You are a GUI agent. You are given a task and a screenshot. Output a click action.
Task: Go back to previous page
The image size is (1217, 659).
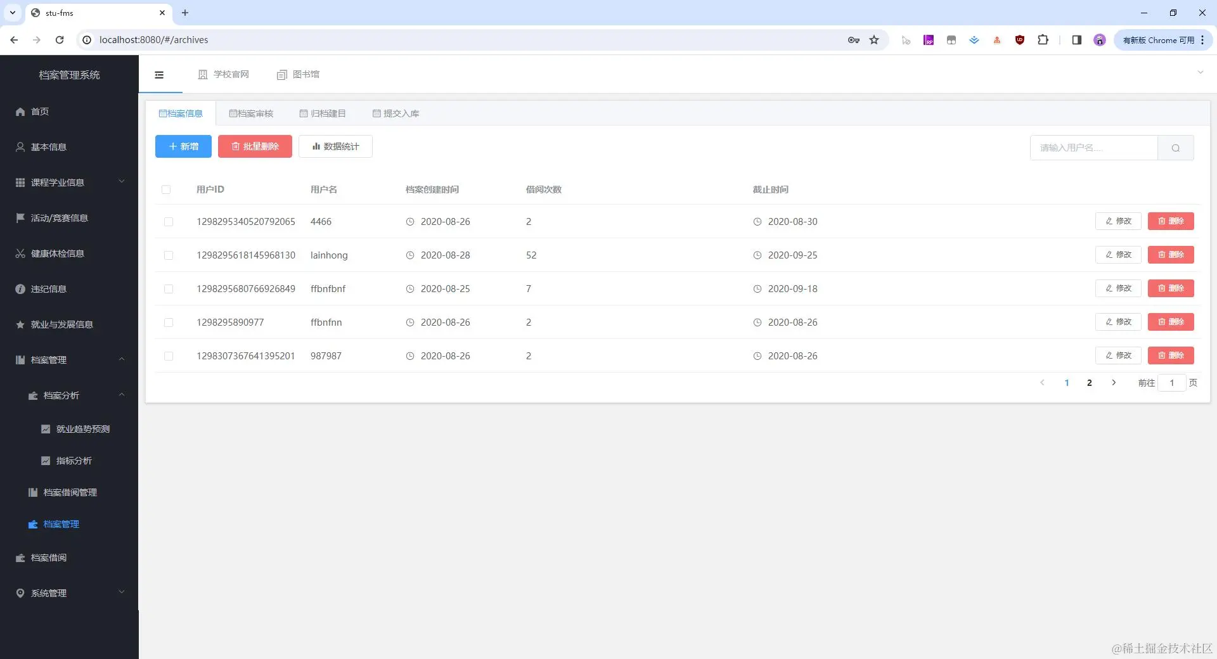click(x=14, y=40)
